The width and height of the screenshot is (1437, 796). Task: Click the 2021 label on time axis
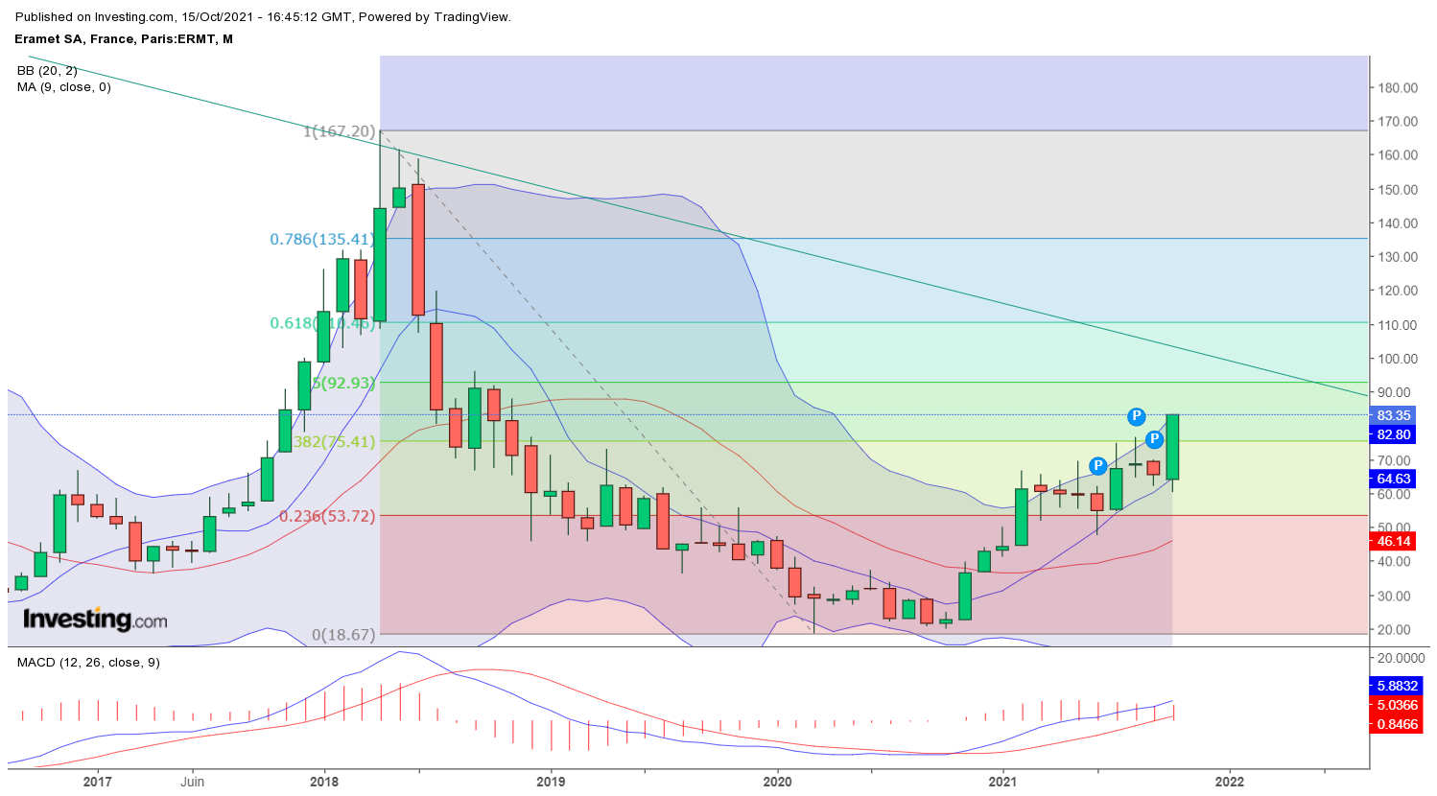pos(1003,781)
